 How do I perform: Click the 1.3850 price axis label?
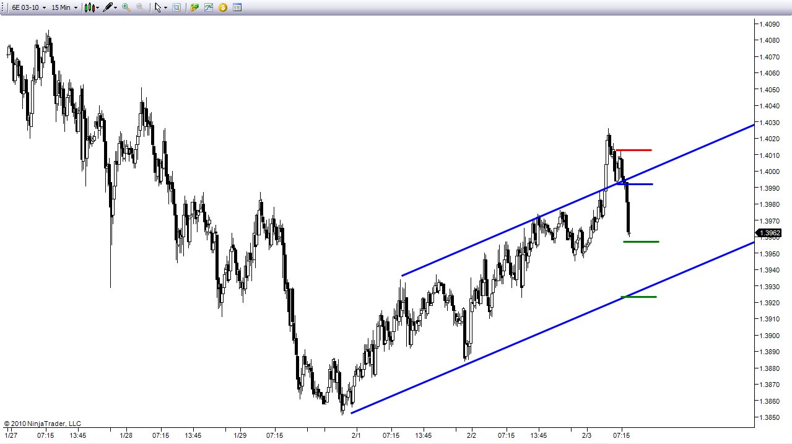770,417
